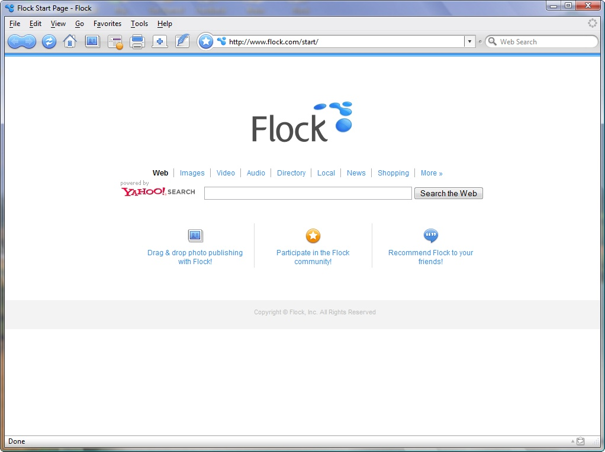Switch to Video search category
The width and height of the screenshot is (605, 452).
pos(226,173)
